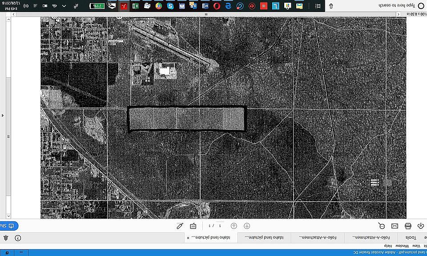Click the Print file icon

click(408, 226)
